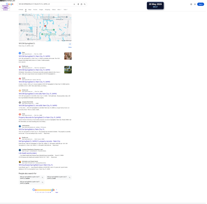This screenshot has width=207, height=204.
Task: Click the red location pin on the map
Action: [x=45, y=26]
